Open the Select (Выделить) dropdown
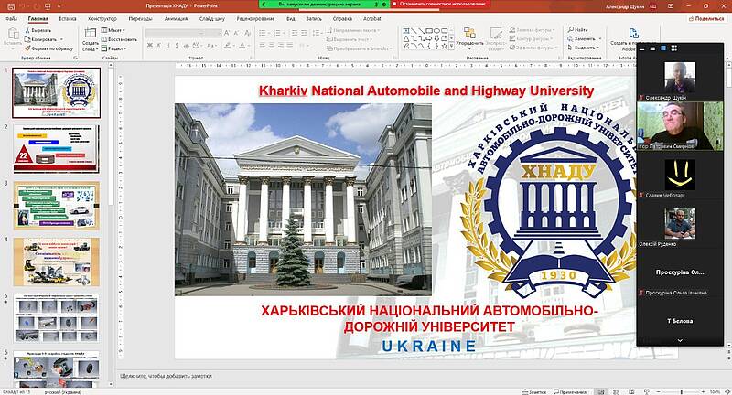This screenshot has height=395, width=732. point(583,48)
